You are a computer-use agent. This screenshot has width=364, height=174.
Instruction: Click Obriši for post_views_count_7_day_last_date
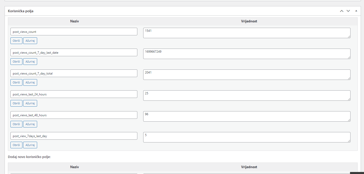point(16,62)
